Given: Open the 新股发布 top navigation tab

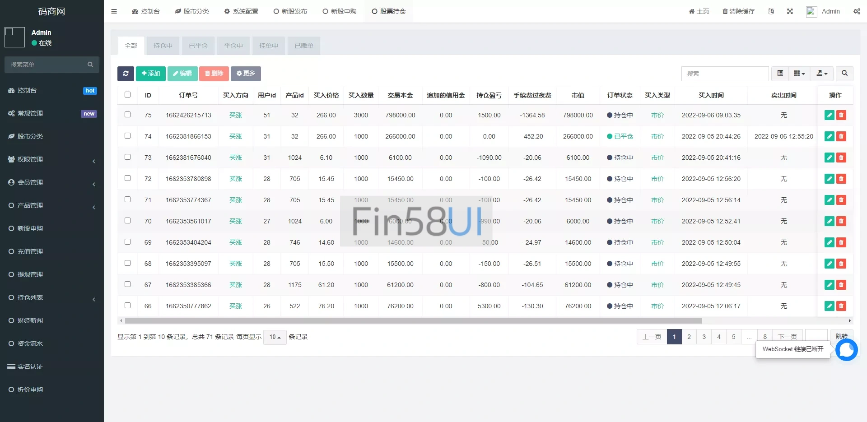Looking at the screenshot, I should (x=290, y=11).
